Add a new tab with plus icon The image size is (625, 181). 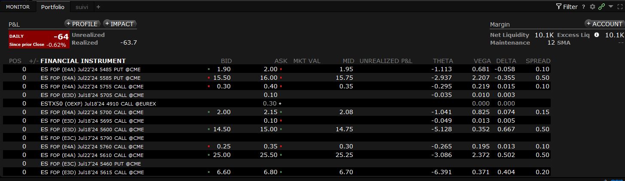[98, 7]
